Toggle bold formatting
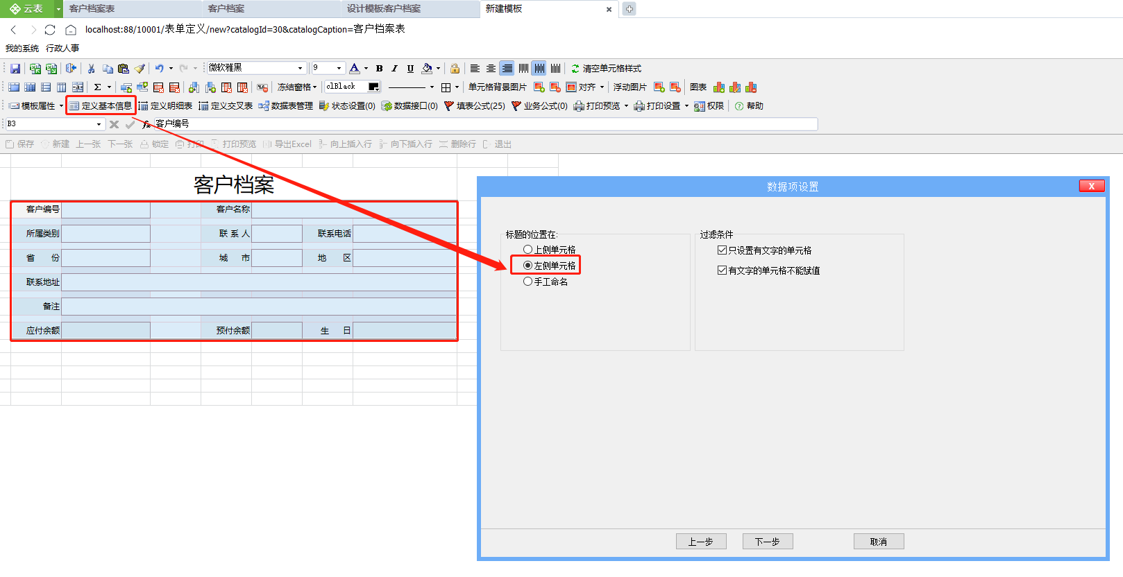Viewport: 1123px width, 577px height. pyautogui.click(x=379, y=68)
